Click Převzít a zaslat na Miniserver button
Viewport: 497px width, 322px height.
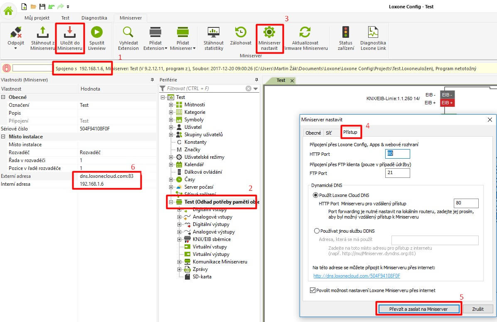(418, 309)
